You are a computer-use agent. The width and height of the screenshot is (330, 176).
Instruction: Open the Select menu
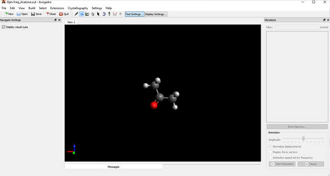[43, 8]
